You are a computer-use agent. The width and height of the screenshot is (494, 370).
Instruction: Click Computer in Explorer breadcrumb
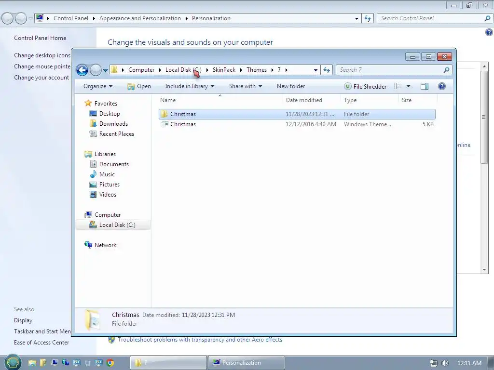pos(141,70)
